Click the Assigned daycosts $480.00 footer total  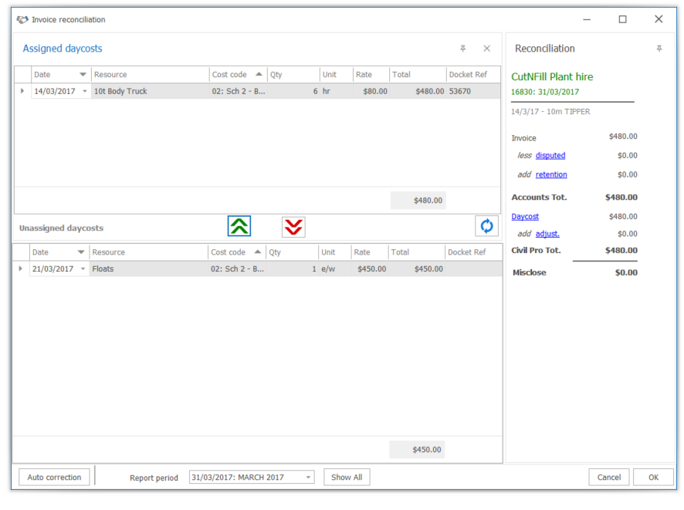418,201
